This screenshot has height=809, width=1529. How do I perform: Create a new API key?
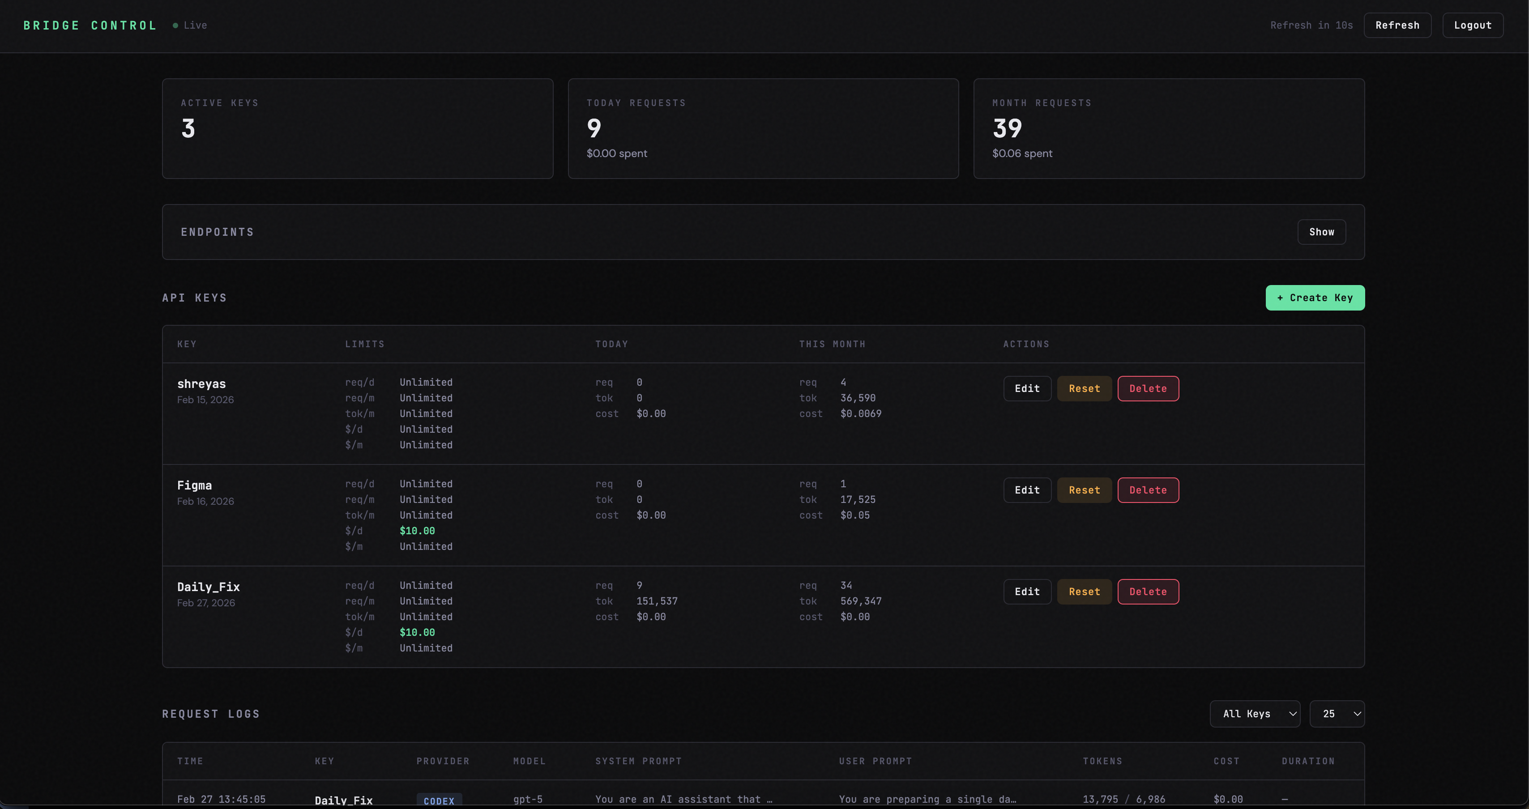(1314, 298)
